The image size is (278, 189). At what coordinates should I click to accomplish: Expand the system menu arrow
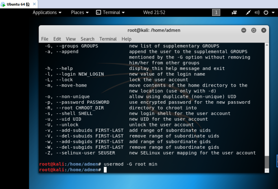(x=273, y=13)
